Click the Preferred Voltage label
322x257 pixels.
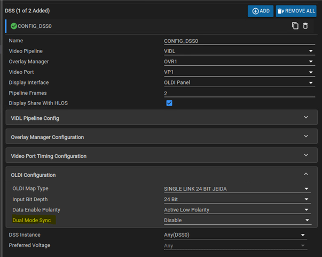coord(29,245)
